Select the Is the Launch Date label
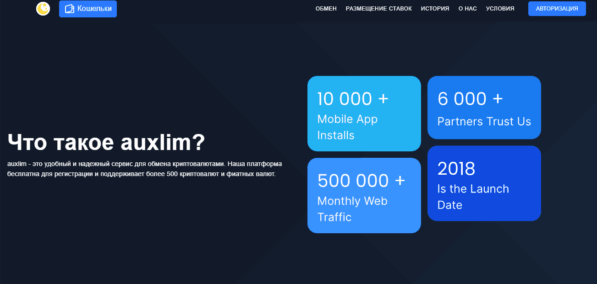 (x=473, y=197)
